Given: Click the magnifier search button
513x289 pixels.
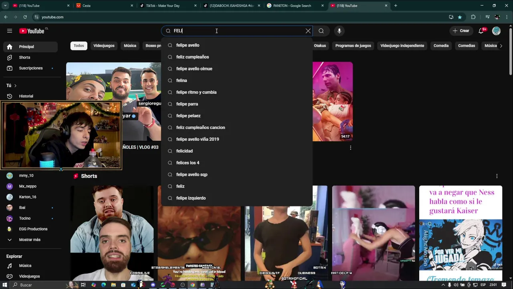Looking at the screenshot, I should tap(321, 31).
